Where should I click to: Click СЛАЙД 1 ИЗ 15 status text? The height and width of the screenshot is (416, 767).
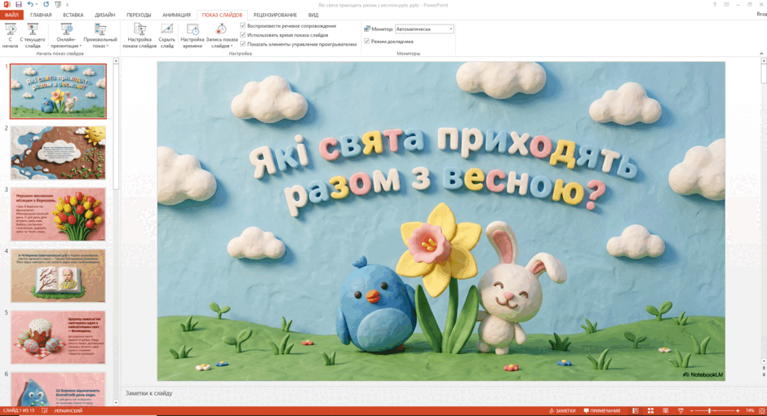click(19, 411)
